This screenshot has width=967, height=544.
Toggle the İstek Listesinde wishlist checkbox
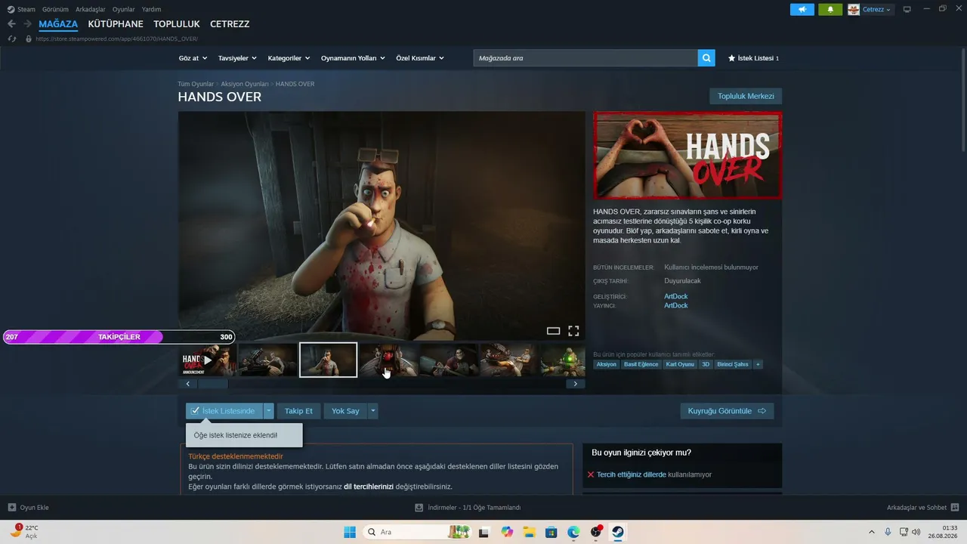pos(196,411)
